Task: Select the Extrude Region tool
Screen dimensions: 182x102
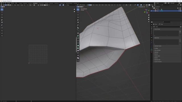Action: point(78,33)
